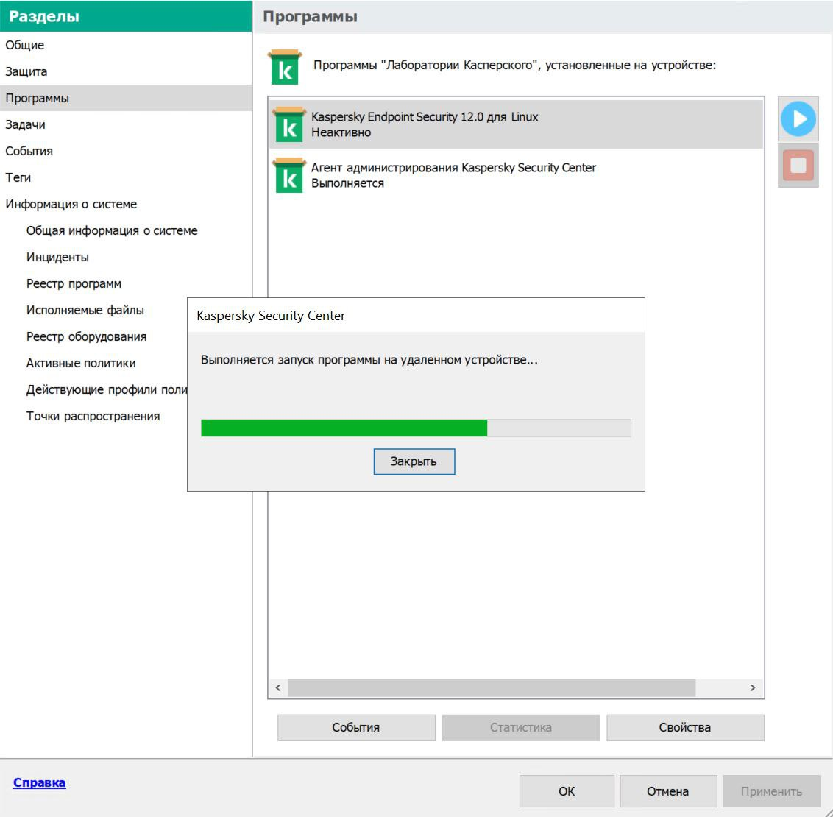Click the Статистика button
Screen dimensions: 833x817
click(521, 728)
